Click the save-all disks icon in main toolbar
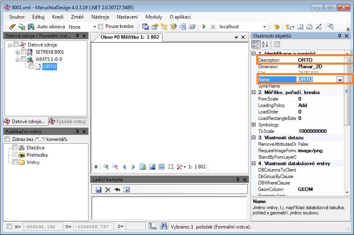354x235 pixels. pos(145,27)
